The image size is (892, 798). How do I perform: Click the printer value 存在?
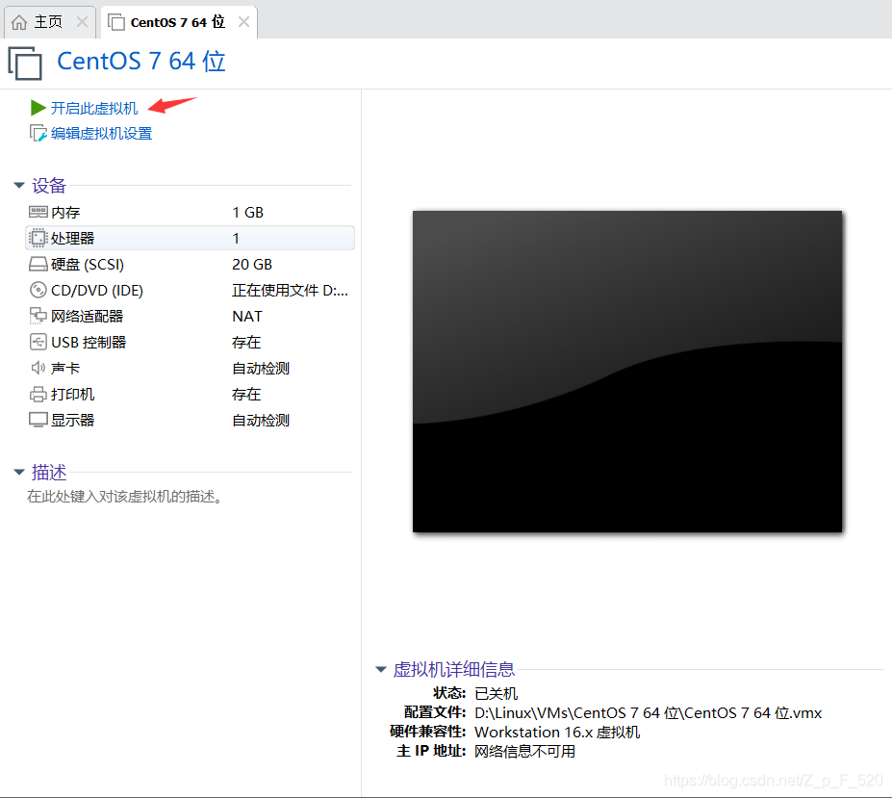246,394
